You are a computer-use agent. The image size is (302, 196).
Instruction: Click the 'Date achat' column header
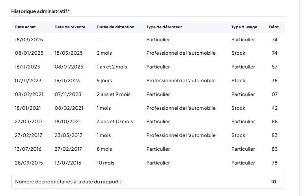pyautogui.click(x=24, y=27)
